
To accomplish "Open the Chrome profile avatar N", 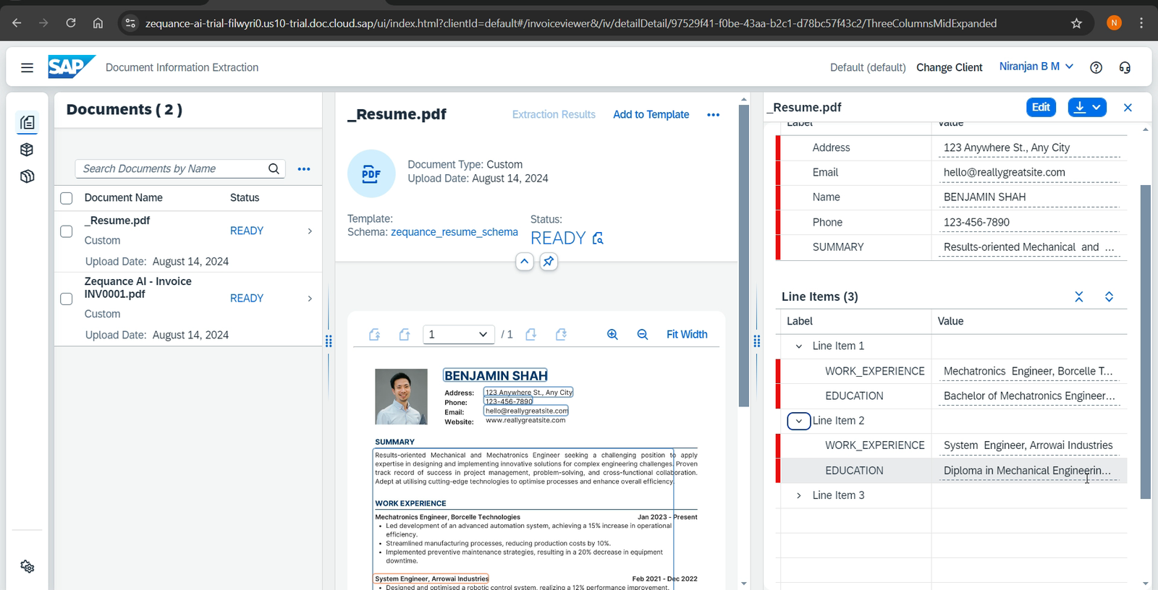I will click(1114, 23).
